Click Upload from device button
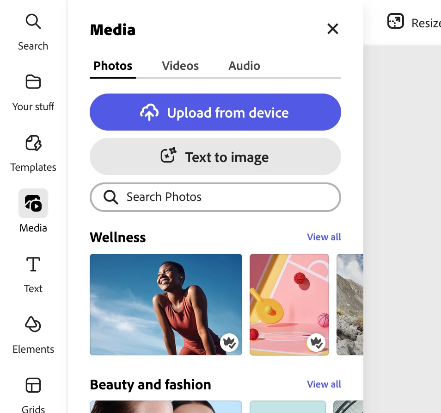This screenshot has height=413, width=441. 215,112
